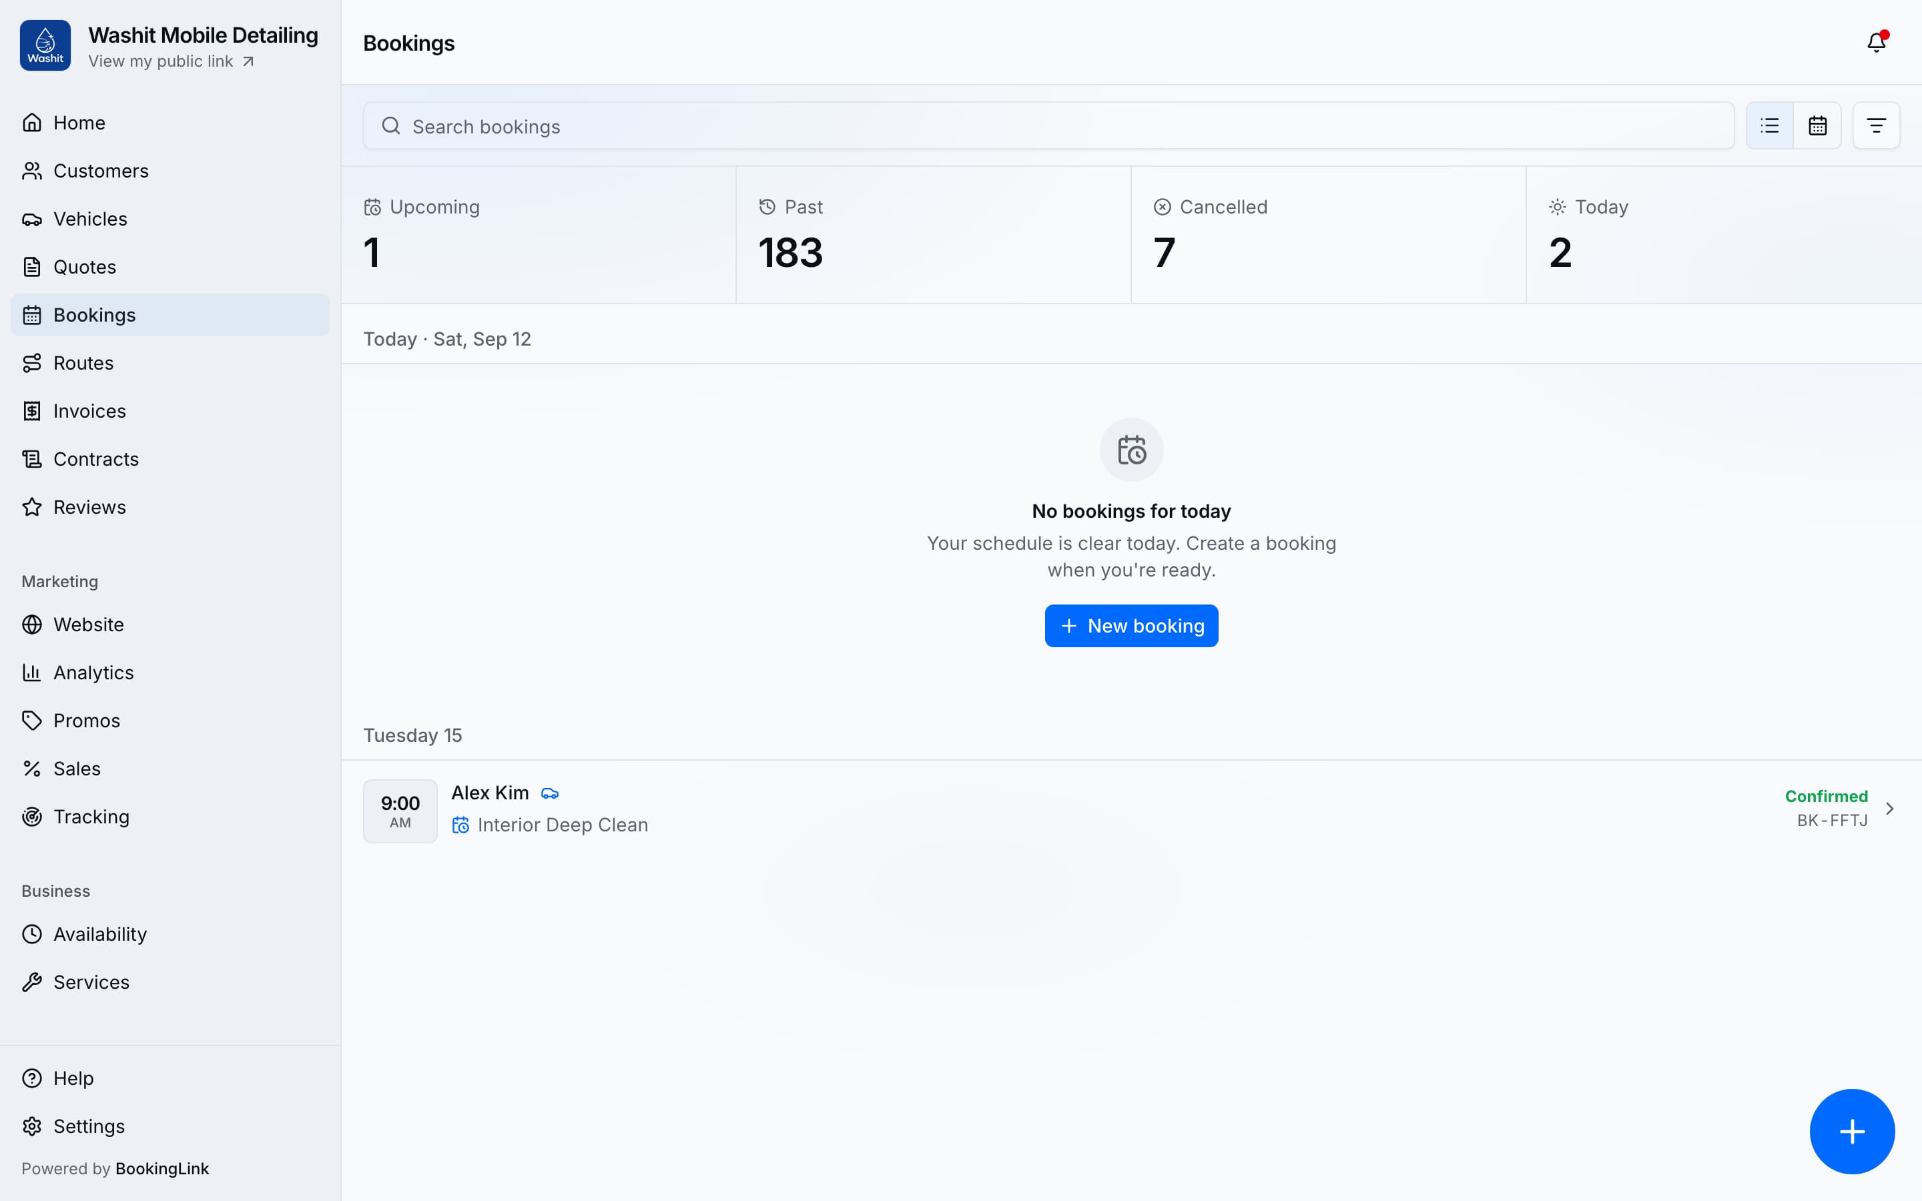Click the Search bookings field
The width and height of the screenshot is (1922, 1201).
point(1048,125)
